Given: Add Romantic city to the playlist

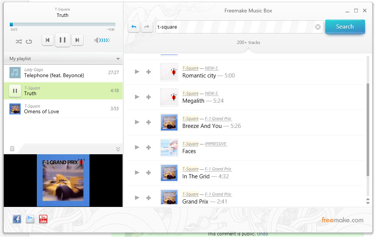Looking at the screenshot, I should coord(149,72).
